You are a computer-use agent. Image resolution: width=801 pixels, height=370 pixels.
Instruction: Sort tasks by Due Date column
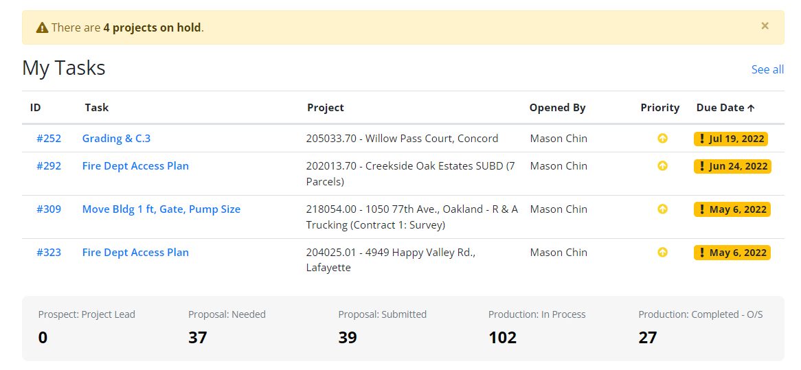click(725, 108)
